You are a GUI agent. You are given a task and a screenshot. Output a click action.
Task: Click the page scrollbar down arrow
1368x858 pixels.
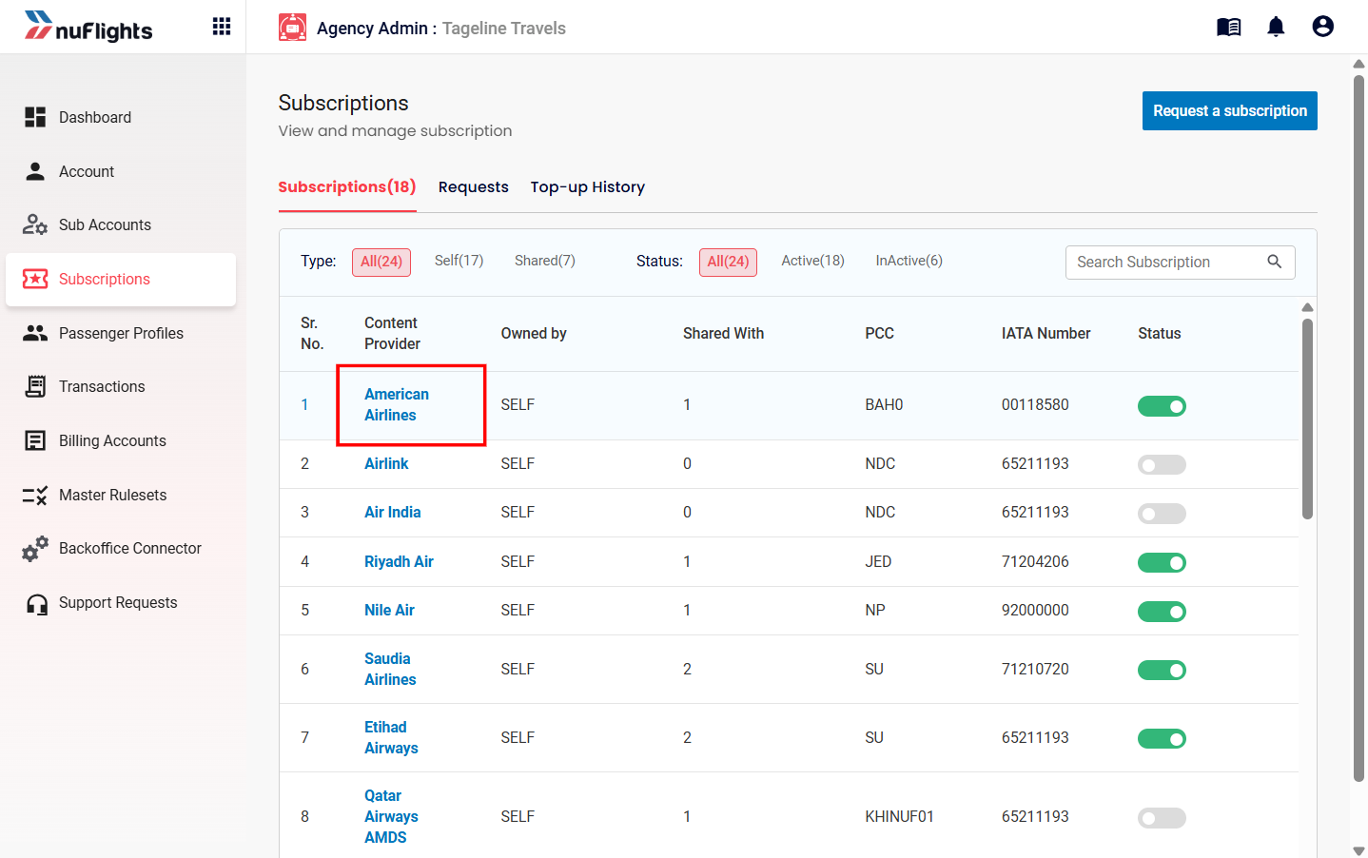tap(1358, 850)
